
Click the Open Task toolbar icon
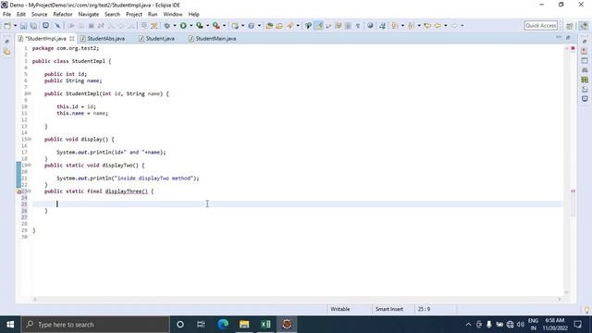[x=279, y=26]
